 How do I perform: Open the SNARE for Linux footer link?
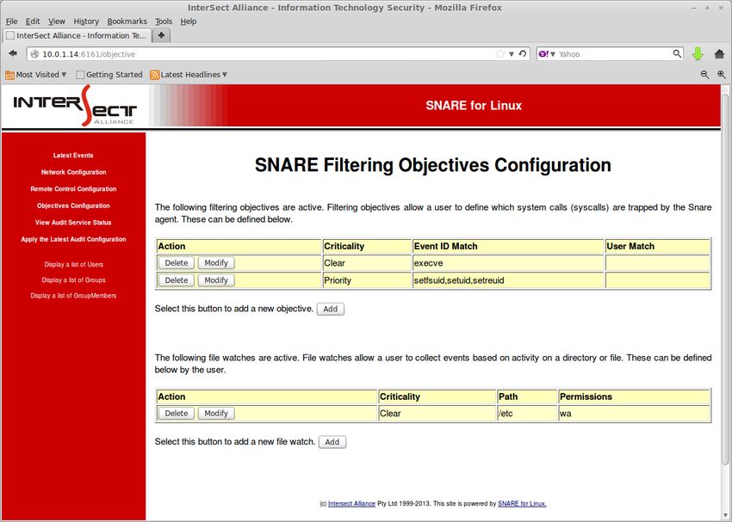coord(522,503)
